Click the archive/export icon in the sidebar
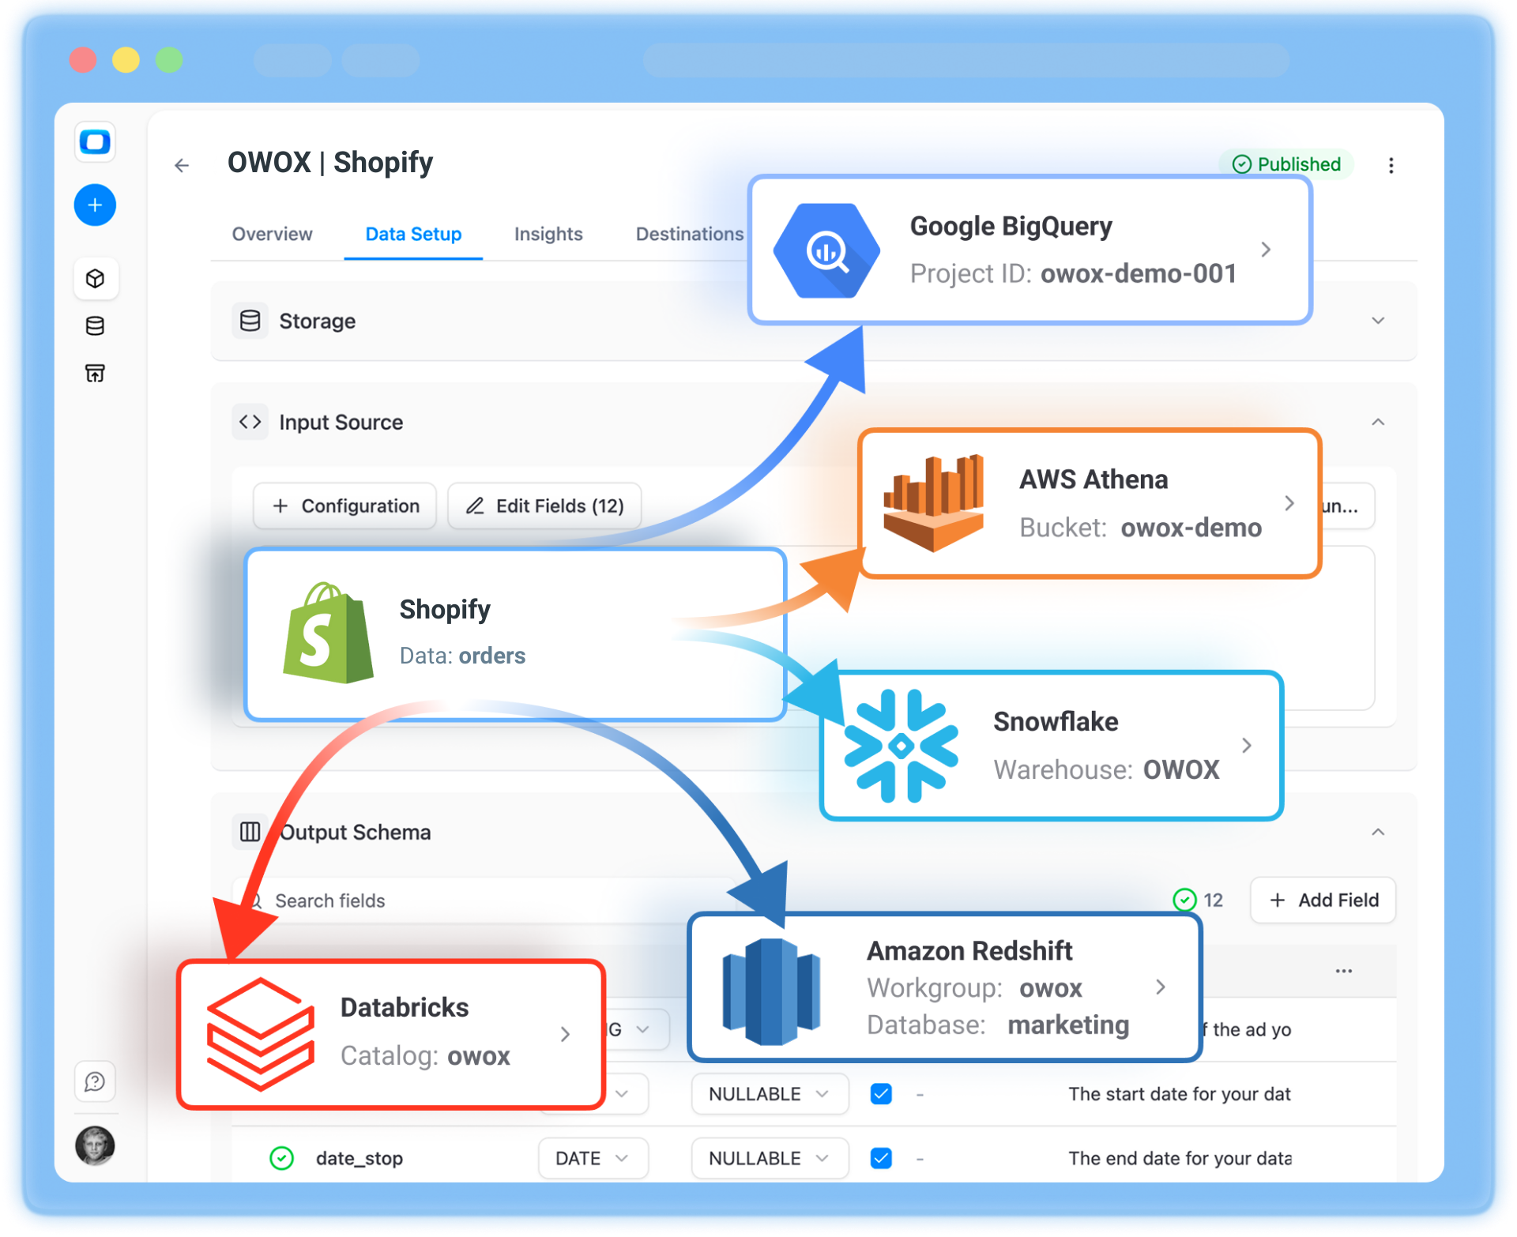1517x1237 pixels. point(95,373)
